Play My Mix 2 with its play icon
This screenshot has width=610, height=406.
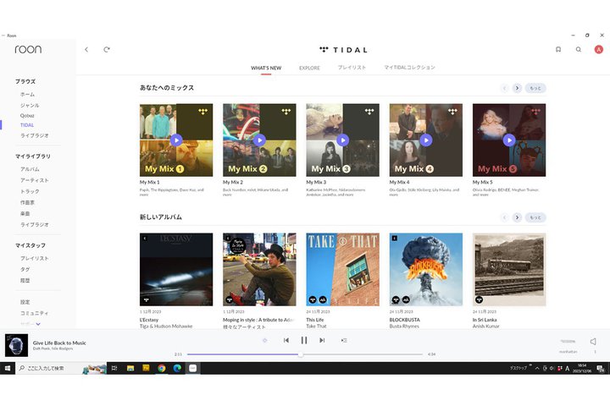click(x=259, y=140)
